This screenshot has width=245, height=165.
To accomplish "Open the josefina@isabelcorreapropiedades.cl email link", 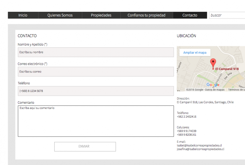I will click(x=201, y=149).
